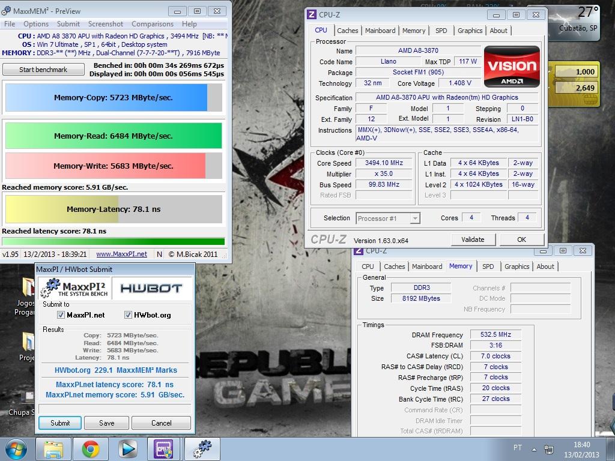Click the CAS# Latency 7.0 clocks value
615x461 pixels.
point(495,356)
